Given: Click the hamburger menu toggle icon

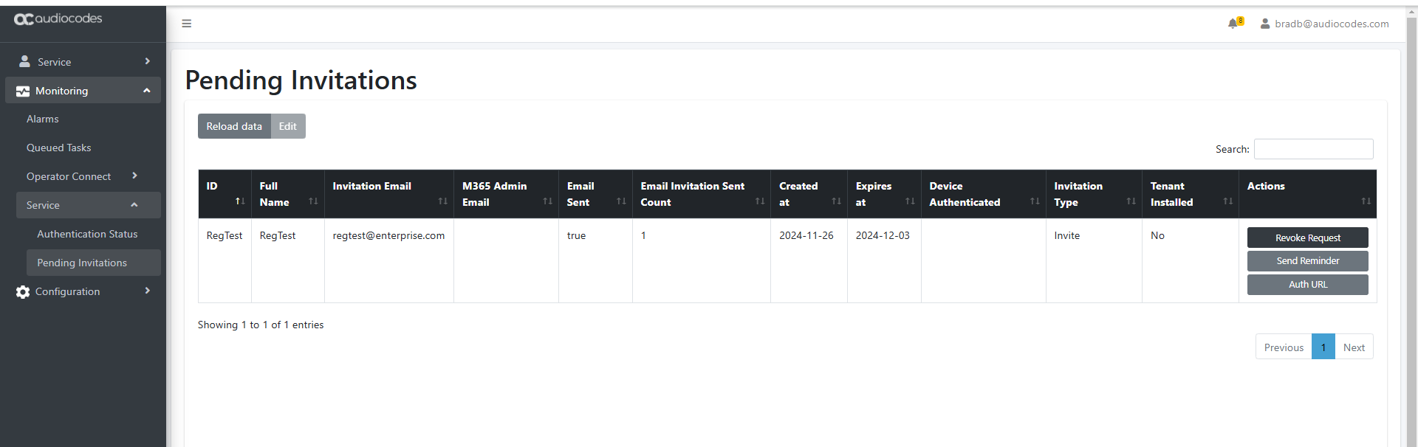Looking at the screenshot, I should tap(186, 24).
